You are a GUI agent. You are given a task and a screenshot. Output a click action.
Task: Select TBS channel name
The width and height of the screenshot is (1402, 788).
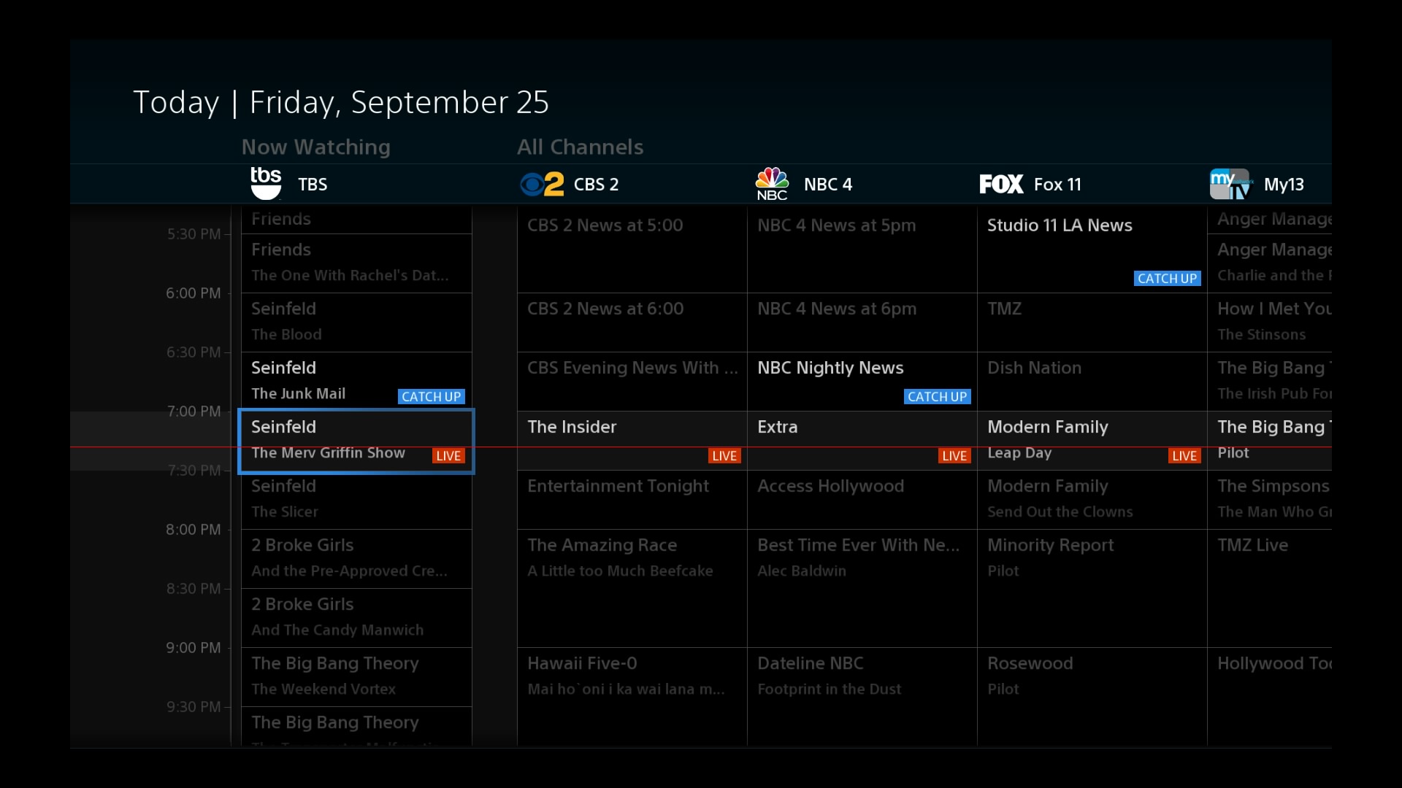click(313, 185)
